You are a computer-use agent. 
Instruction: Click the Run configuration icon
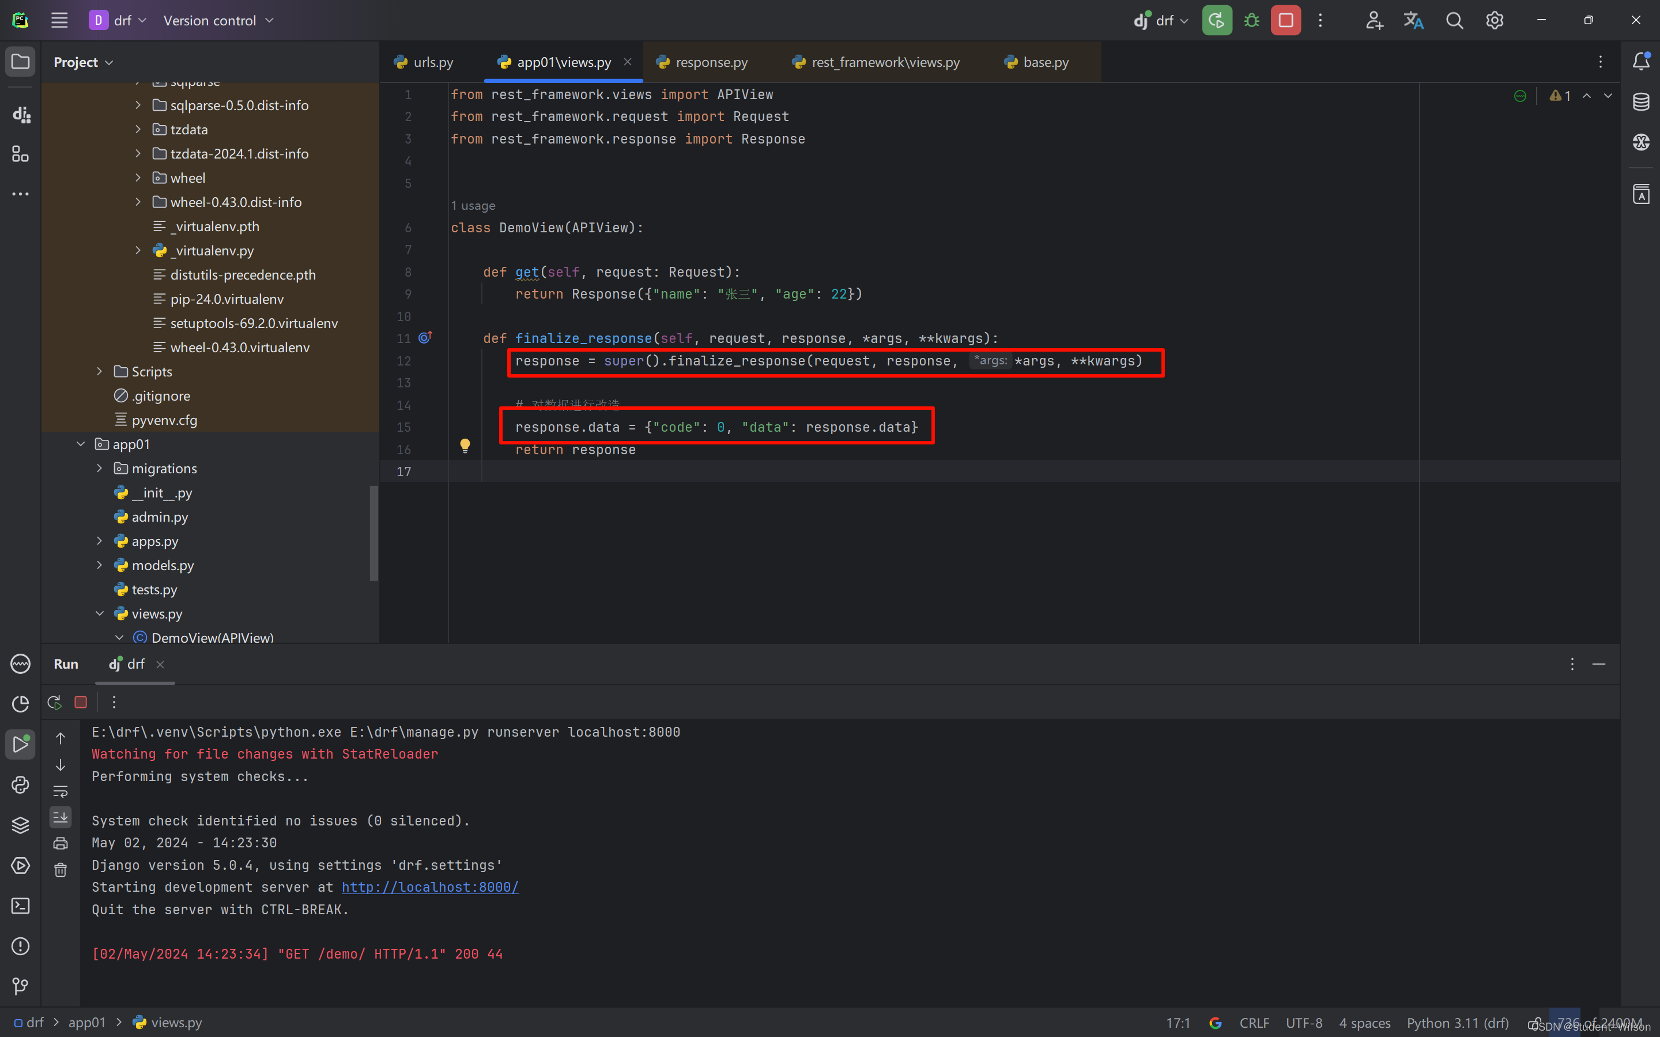click(1160, 20)
